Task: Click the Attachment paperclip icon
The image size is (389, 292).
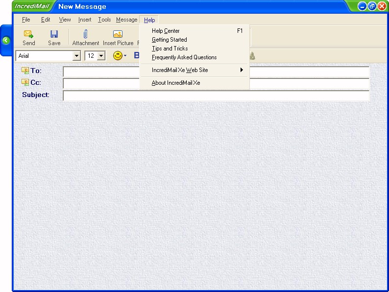Action: point(86,34)
